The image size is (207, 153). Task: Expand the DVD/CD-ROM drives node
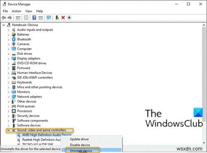pyautogui.click(x=9, y=63)
